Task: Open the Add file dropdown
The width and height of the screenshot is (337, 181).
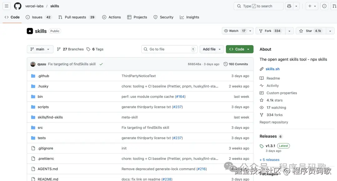Action: coord(212,49)
